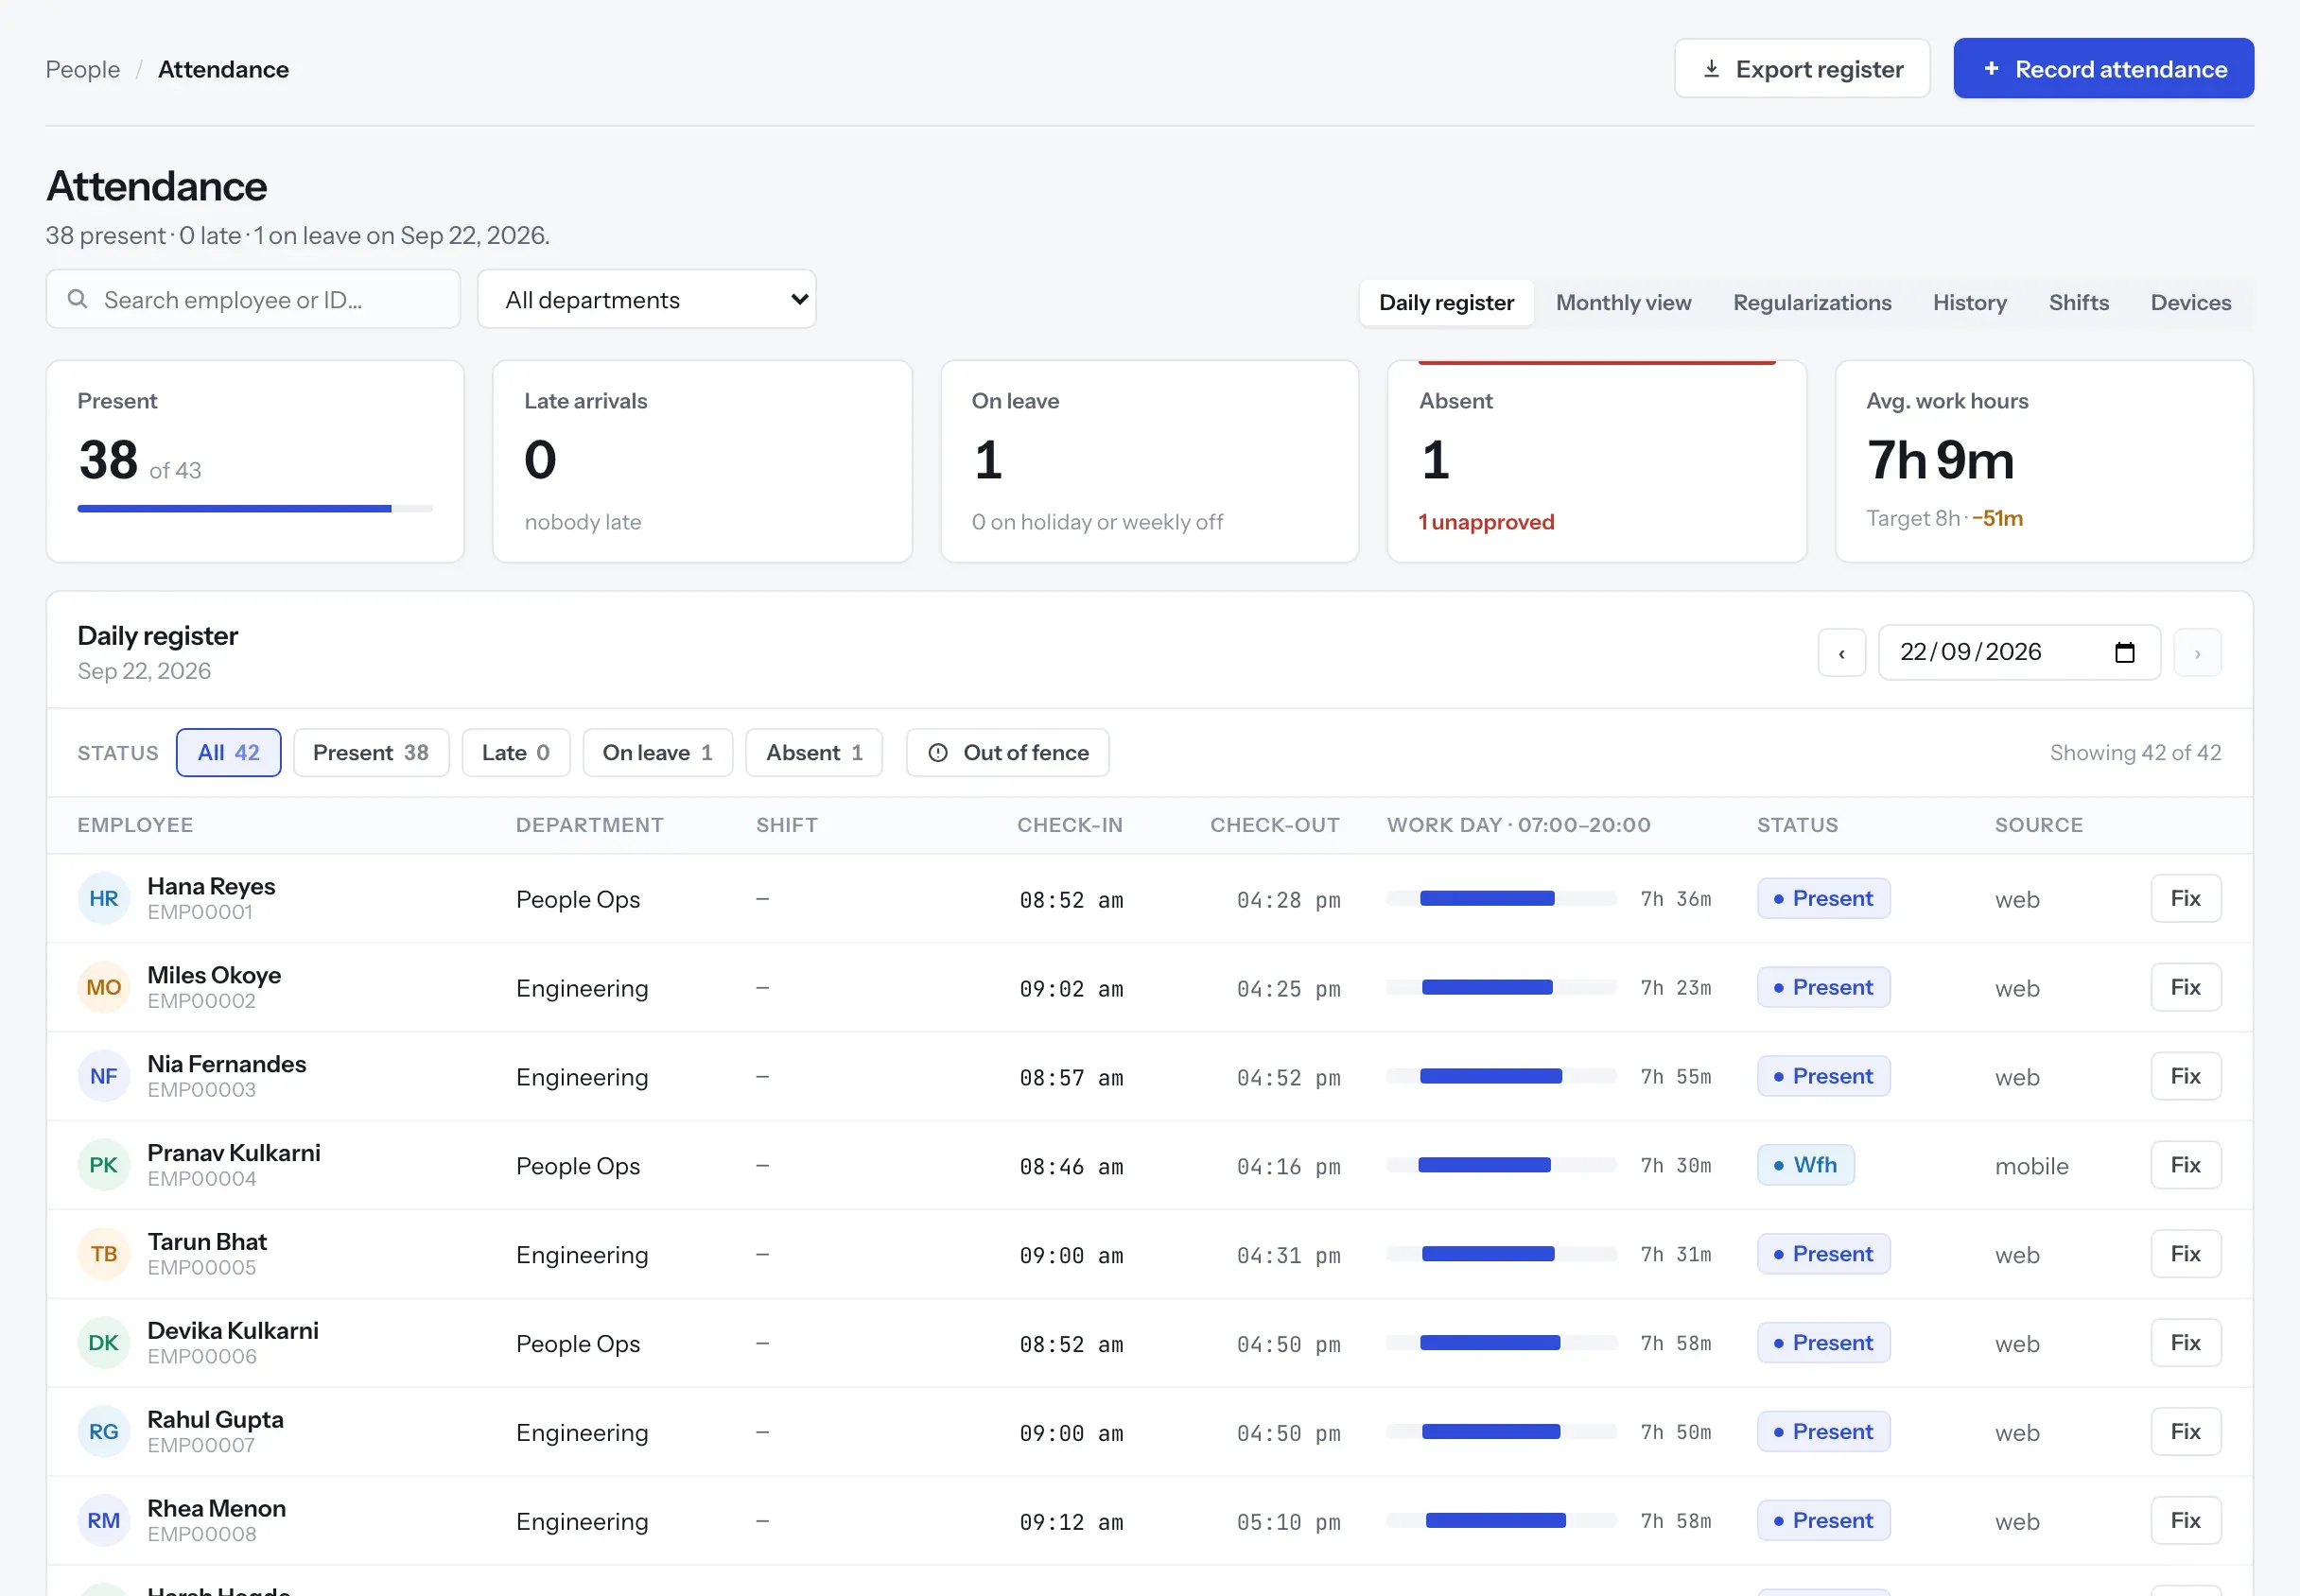Filter by Present 38 status
The width and height of the screenshot is (2300, 1596).
tap(371, 753)
